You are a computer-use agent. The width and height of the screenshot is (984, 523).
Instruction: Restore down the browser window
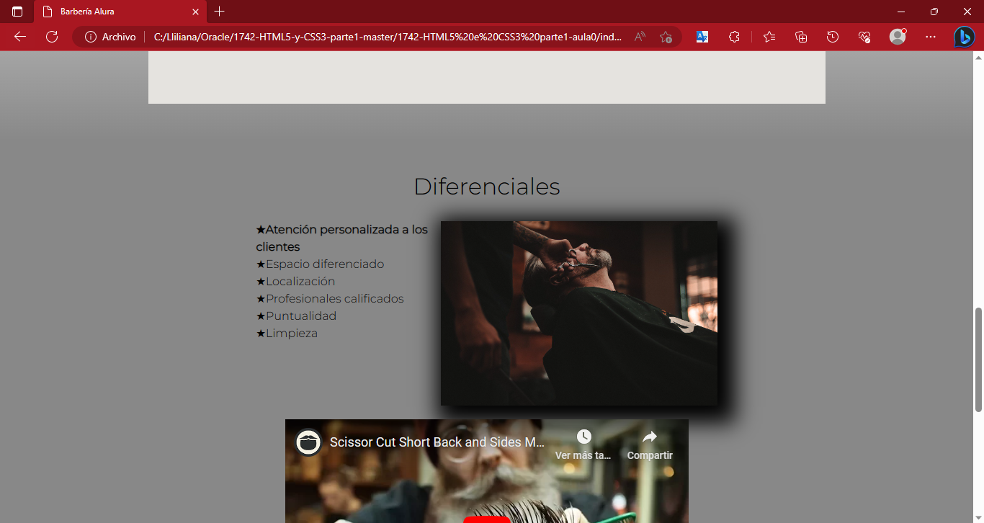coord(934,12)
